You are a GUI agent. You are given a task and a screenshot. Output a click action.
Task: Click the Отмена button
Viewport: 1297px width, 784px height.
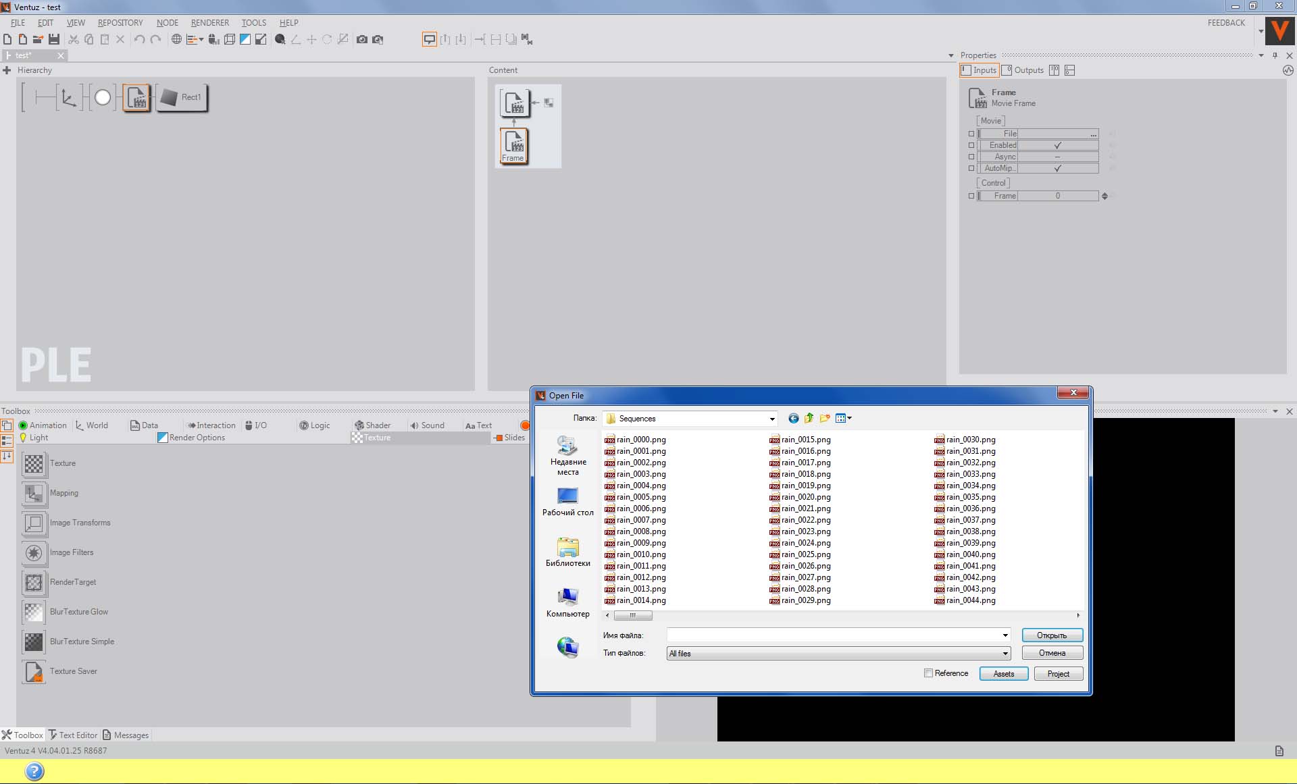tap(1052, 653)
